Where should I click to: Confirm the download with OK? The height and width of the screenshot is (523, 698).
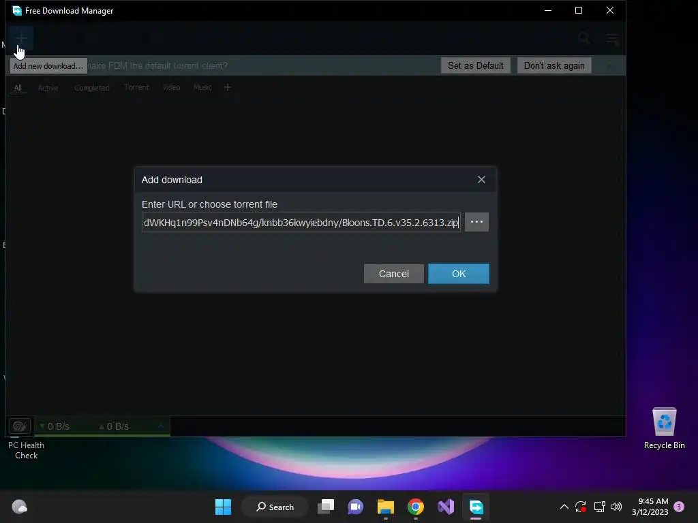coord(459,274)
